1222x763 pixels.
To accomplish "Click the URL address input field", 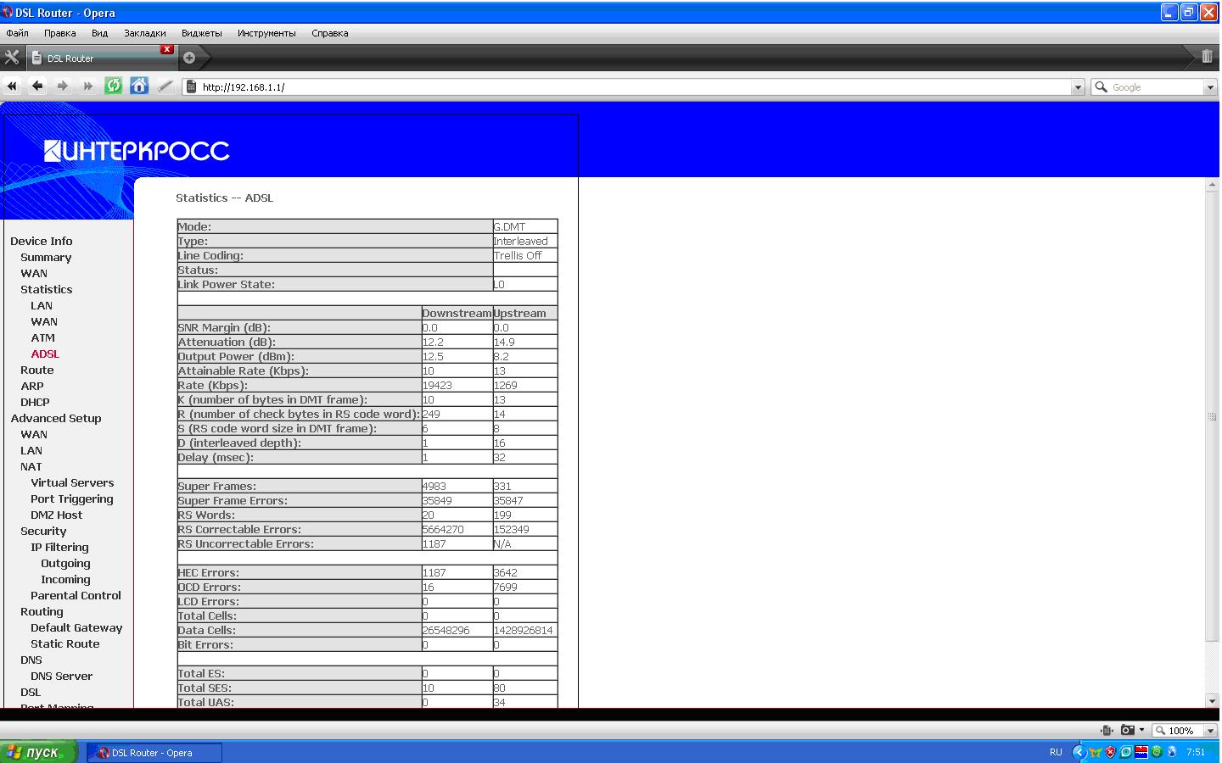I will click(628, 87).
